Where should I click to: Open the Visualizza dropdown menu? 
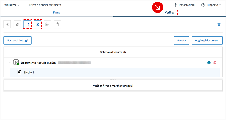12,5
